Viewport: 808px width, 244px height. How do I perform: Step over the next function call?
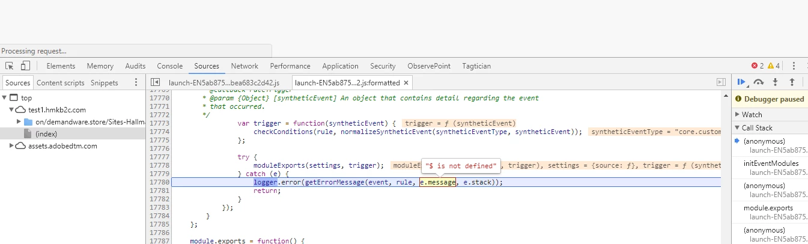tap(759, 82)
